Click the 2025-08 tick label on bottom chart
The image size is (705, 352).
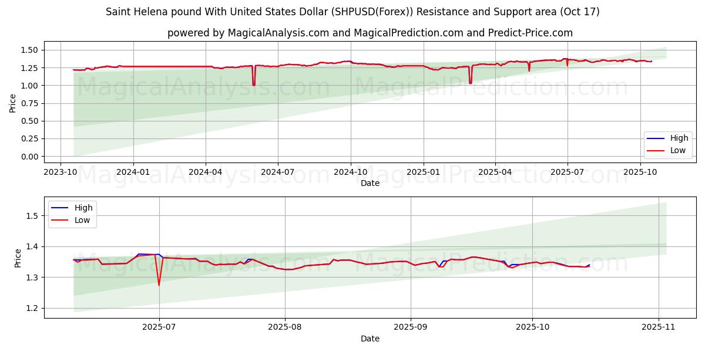285,327
